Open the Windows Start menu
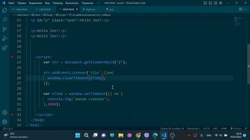This screenshot has width=250, height=140. 78,135
